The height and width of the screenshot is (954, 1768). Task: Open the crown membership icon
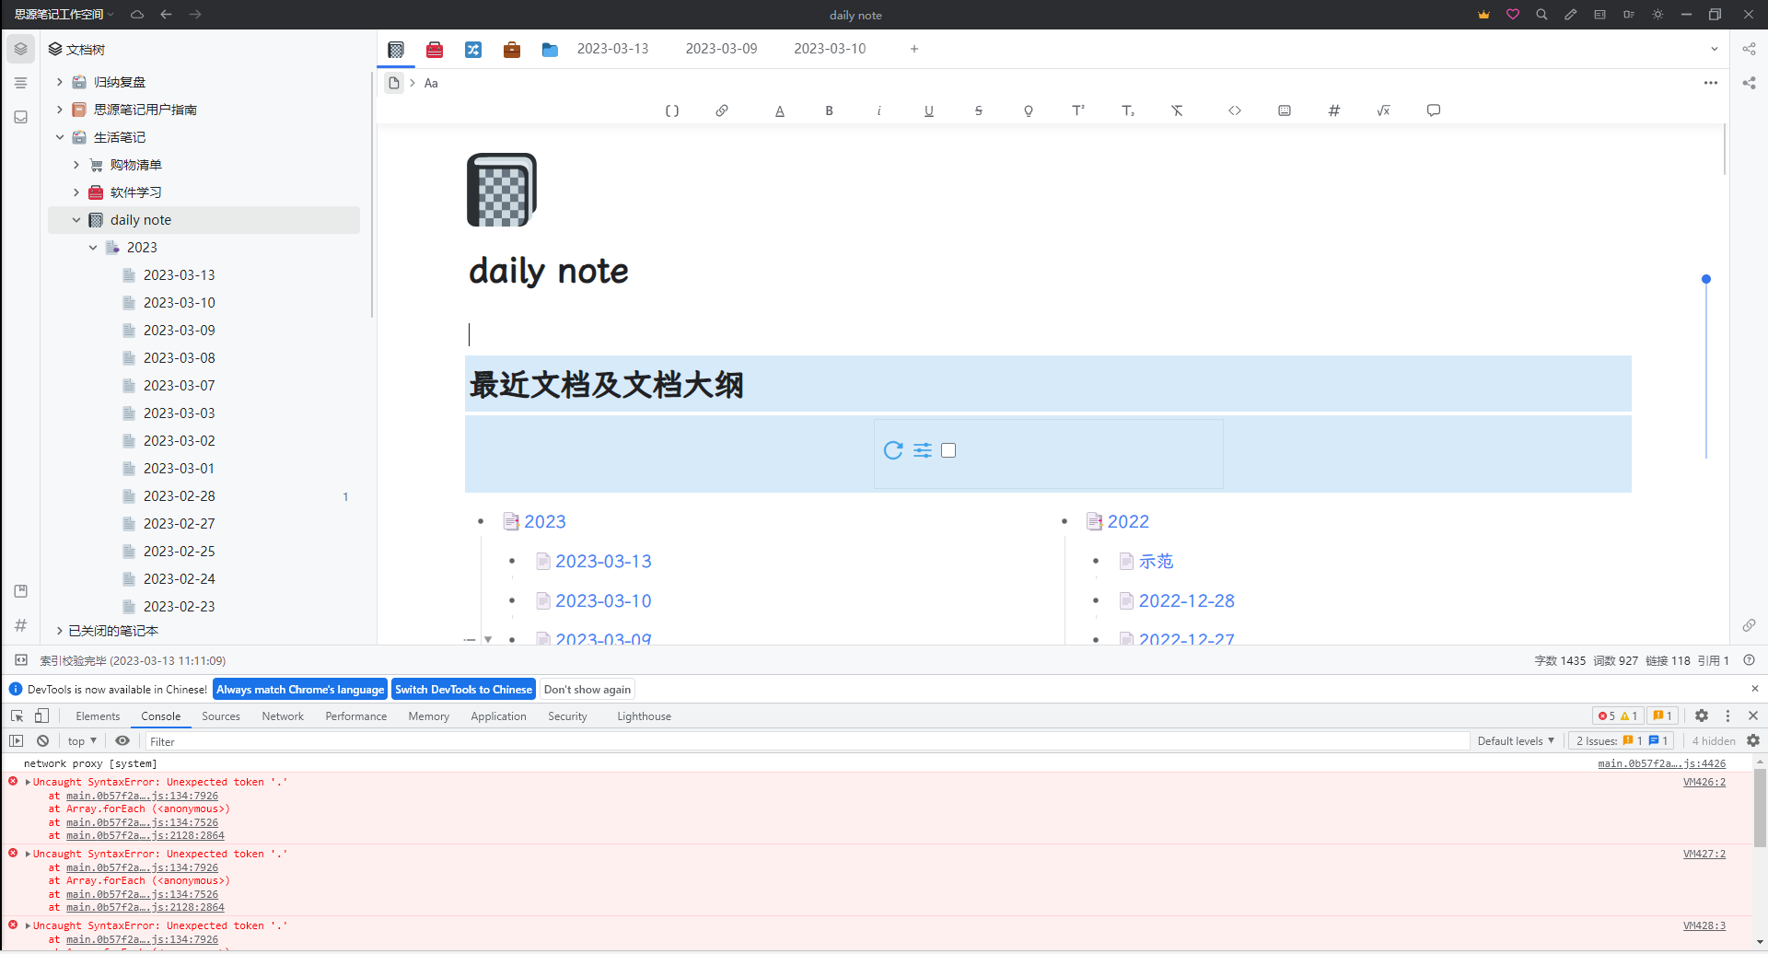point(1483,15)
